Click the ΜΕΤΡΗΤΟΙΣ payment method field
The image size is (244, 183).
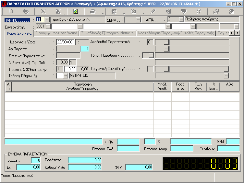coord(92,76)
